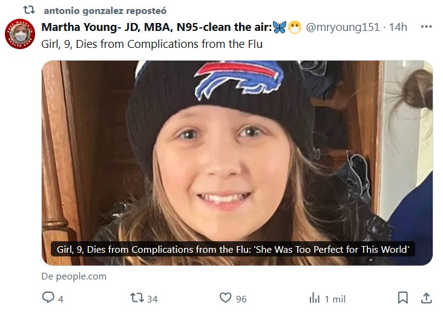Screen dimensions: 443x314
Task: Open the @mryoung151 handle
Action: point(343,27)
